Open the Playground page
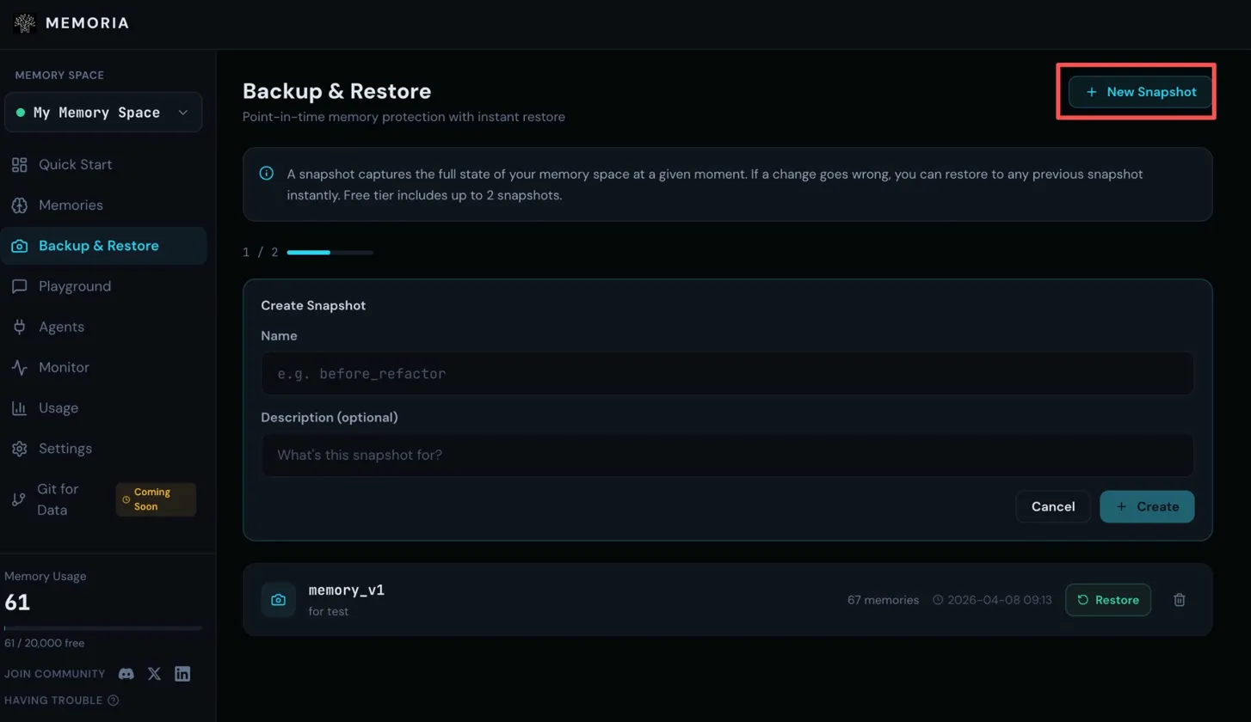Viewport: 1251px width, 722px height. click(x=74, y=286)
